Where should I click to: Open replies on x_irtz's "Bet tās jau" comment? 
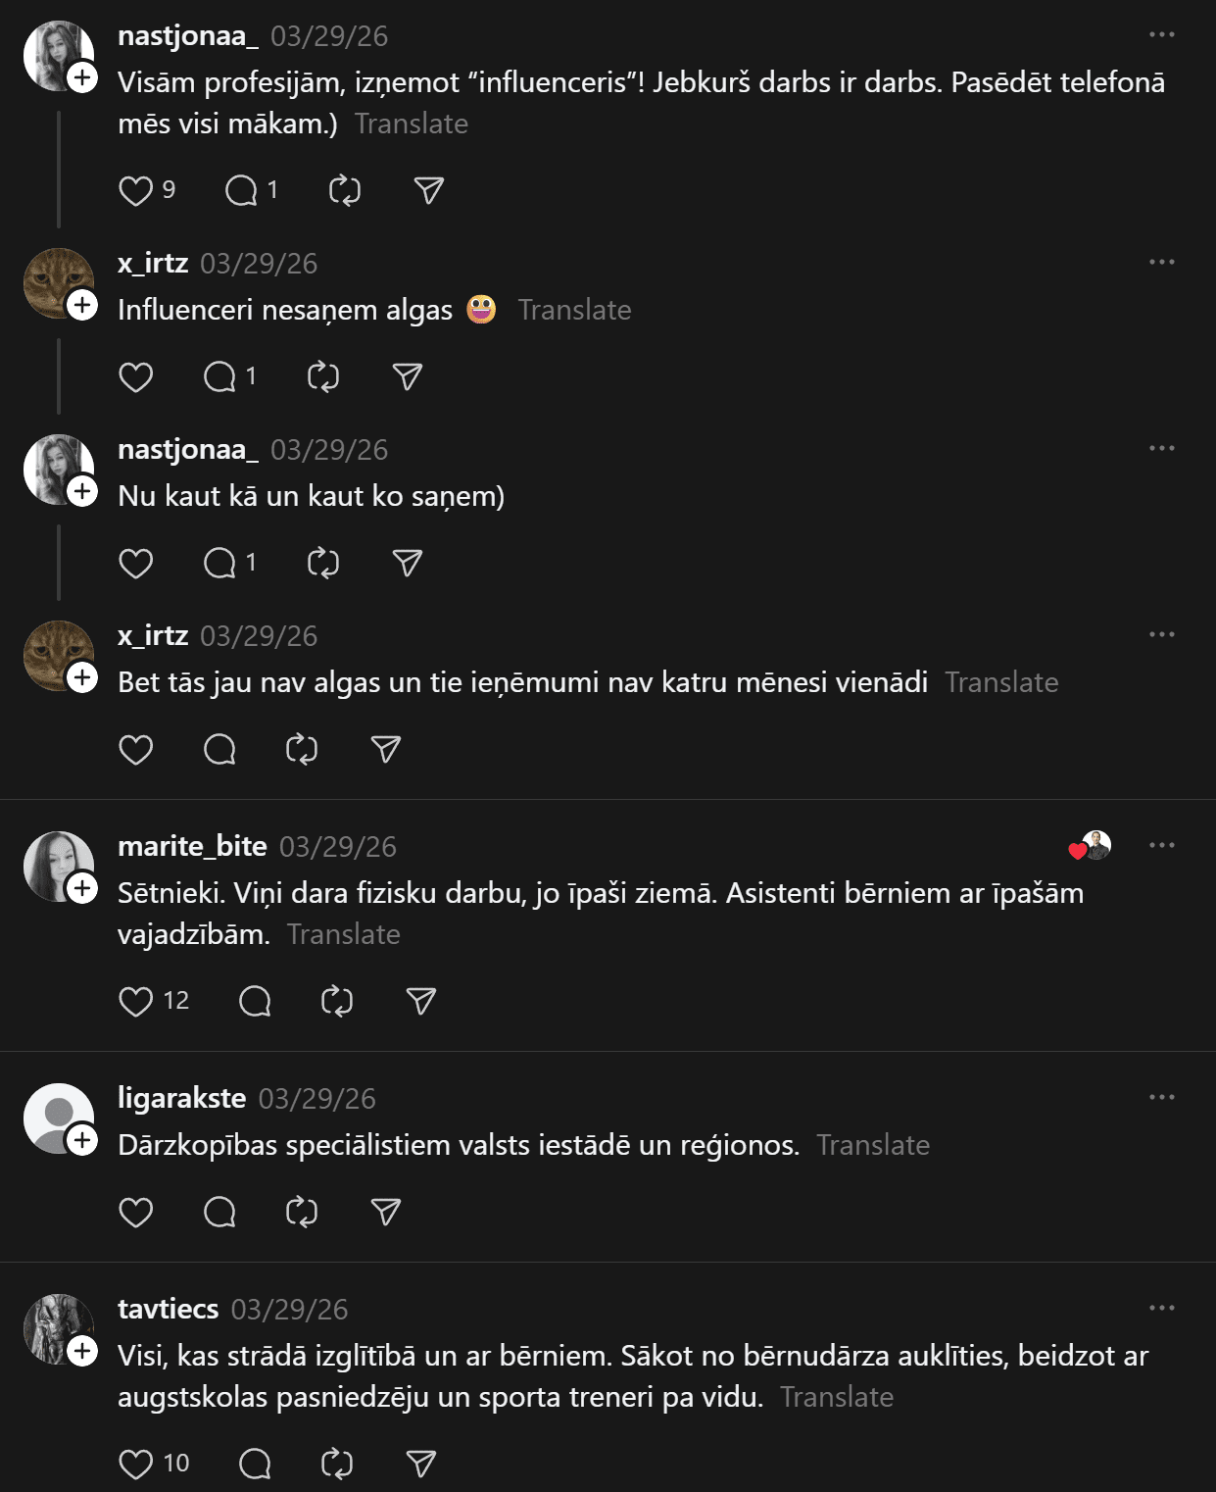(219, 750)
